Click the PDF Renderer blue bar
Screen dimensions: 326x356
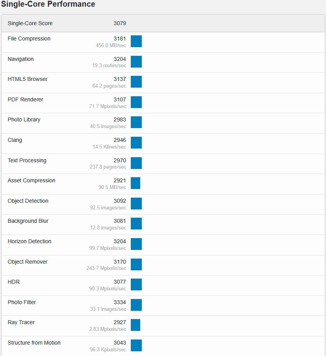click(136, 102)
